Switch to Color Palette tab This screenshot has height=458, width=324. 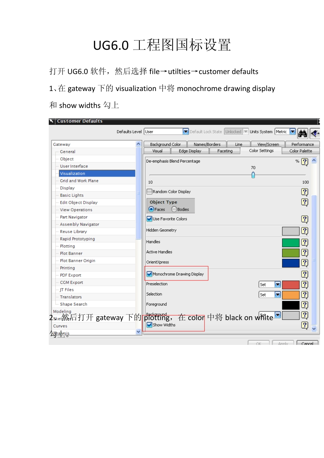point(301,151)
